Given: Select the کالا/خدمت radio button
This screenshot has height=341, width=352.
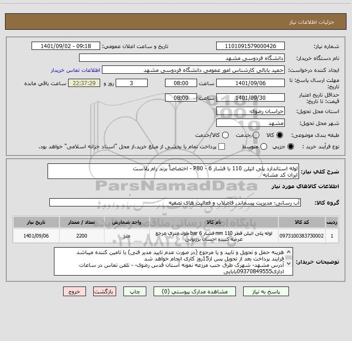Looking at the screenshot, I should (x=225, y=135).
